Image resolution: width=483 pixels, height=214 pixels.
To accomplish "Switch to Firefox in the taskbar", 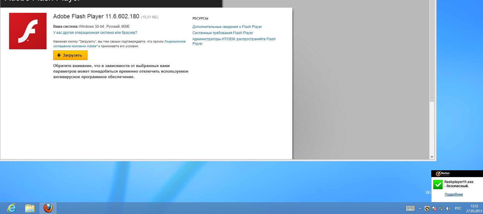I will point(48,208).
